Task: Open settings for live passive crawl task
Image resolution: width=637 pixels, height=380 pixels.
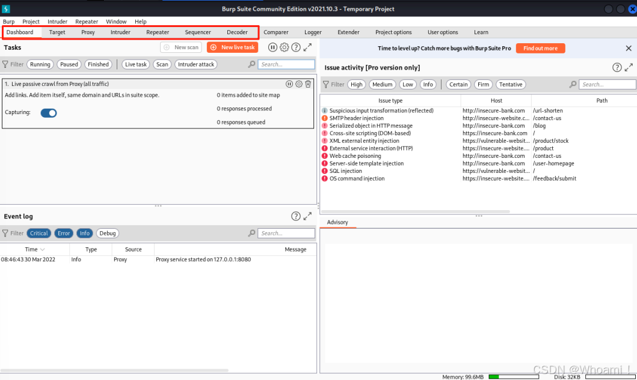Action: [299, 84]
